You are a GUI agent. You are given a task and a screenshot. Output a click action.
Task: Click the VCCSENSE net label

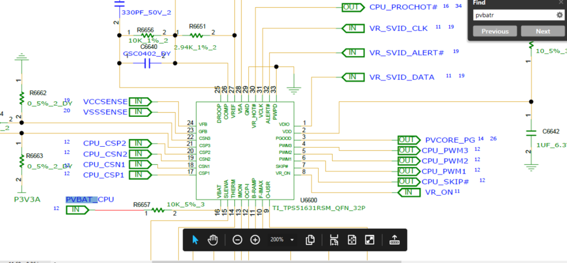point(105,102)
